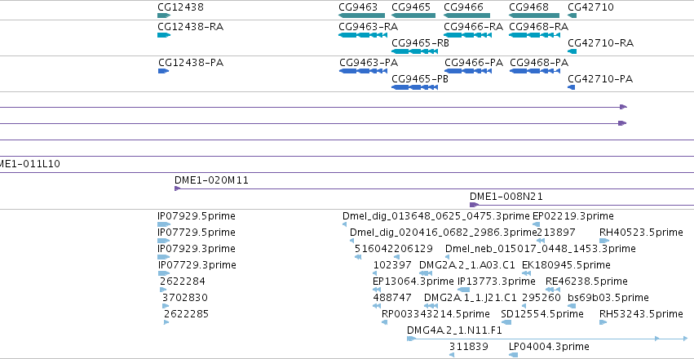The height and width of the screenshot is (359, 694).
Task: Select the CG9468-PA protein feature
Action: [535, 71]
